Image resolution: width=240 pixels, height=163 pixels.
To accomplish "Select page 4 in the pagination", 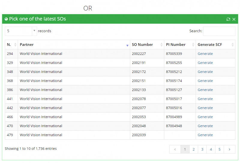I will click(x=211, y=149).
